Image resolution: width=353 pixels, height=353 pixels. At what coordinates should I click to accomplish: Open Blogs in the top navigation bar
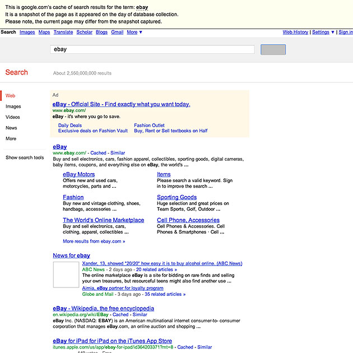[101, 32]
